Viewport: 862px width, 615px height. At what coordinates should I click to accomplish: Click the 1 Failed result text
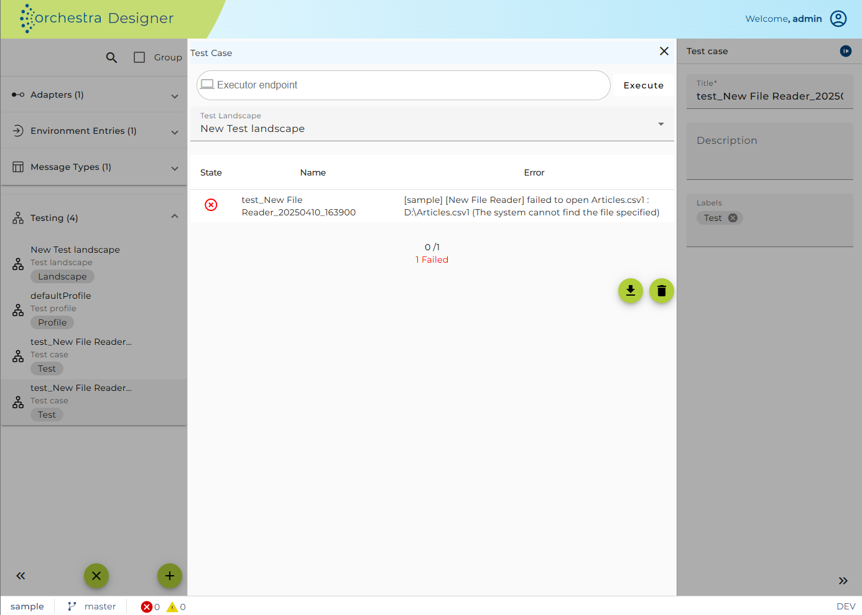[432, 260]
